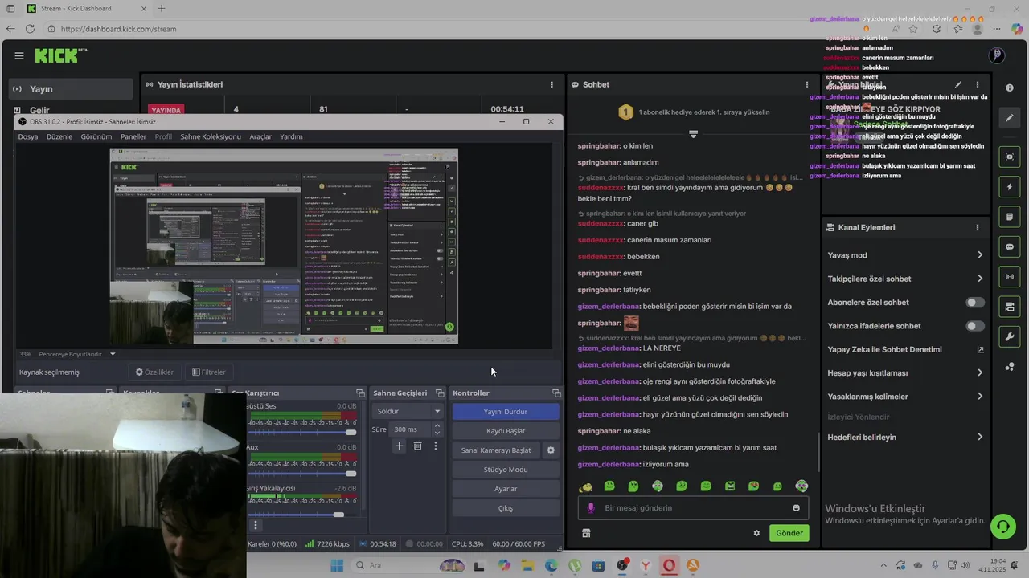Open Görünüm menu in OBS
Screen dimensions: 1029x578
[96, 136]
